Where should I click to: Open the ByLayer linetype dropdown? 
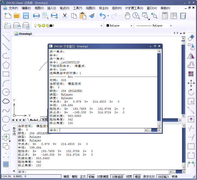pyautogui.click(x=171, y=26)
